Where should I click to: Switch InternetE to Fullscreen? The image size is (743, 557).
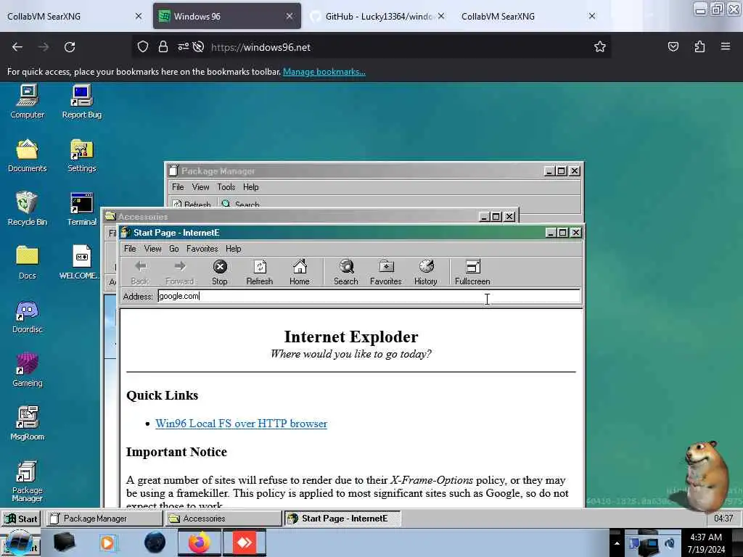click(472, 273)
